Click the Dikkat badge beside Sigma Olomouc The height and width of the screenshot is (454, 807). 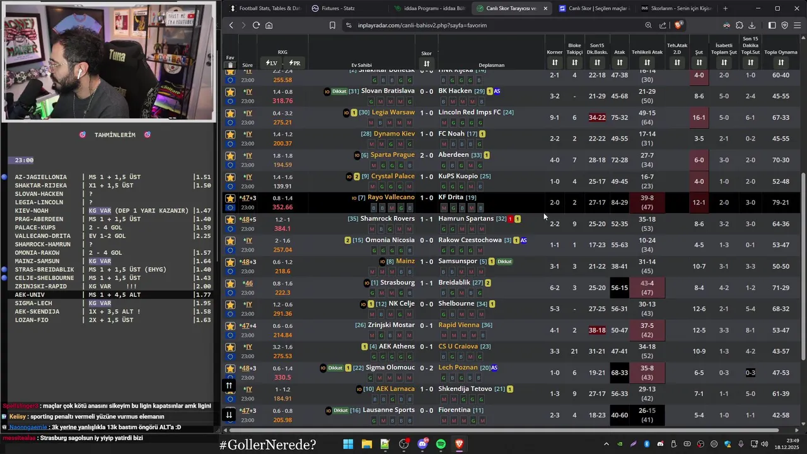335,368
